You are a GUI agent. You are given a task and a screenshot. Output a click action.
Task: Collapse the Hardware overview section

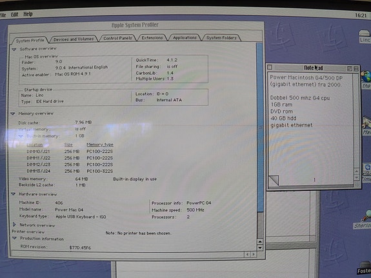[x=14, y=194]
